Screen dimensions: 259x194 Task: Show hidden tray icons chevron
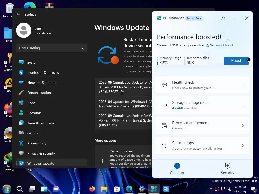coord(211,189)
